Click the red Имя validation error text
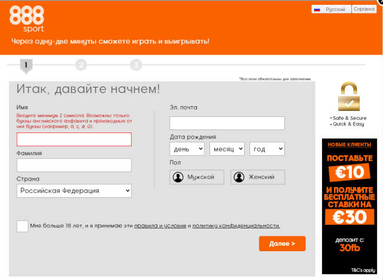The width and height of the screenshot is (383, 280). point(74,121)
